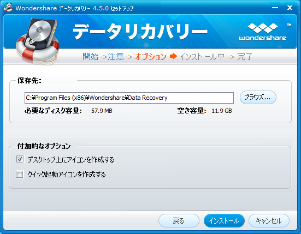Close the setup window with X

[x=290, y=8]
